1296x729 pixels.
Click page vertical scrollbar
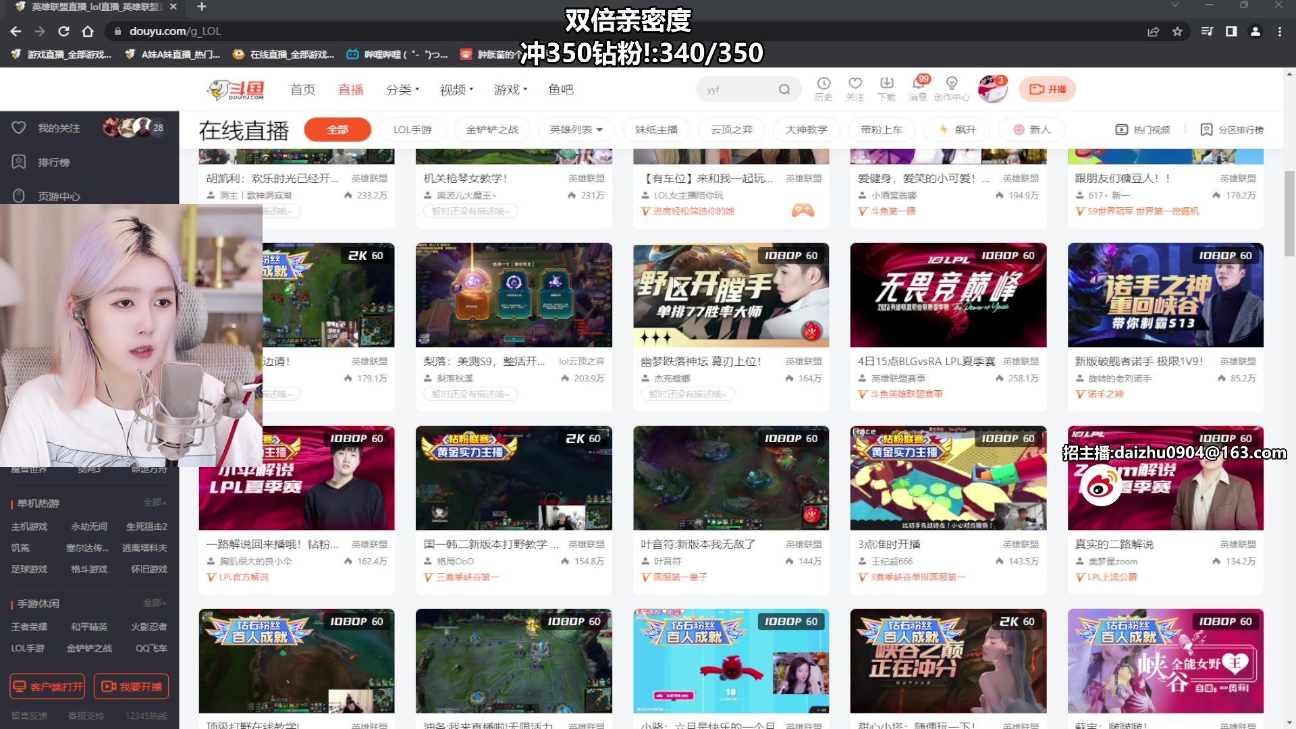(1289, 213)
